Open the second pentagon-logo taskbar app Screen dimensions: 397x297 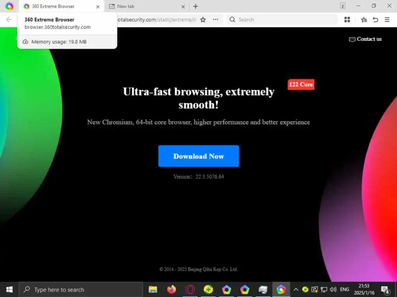pos(245,289)
